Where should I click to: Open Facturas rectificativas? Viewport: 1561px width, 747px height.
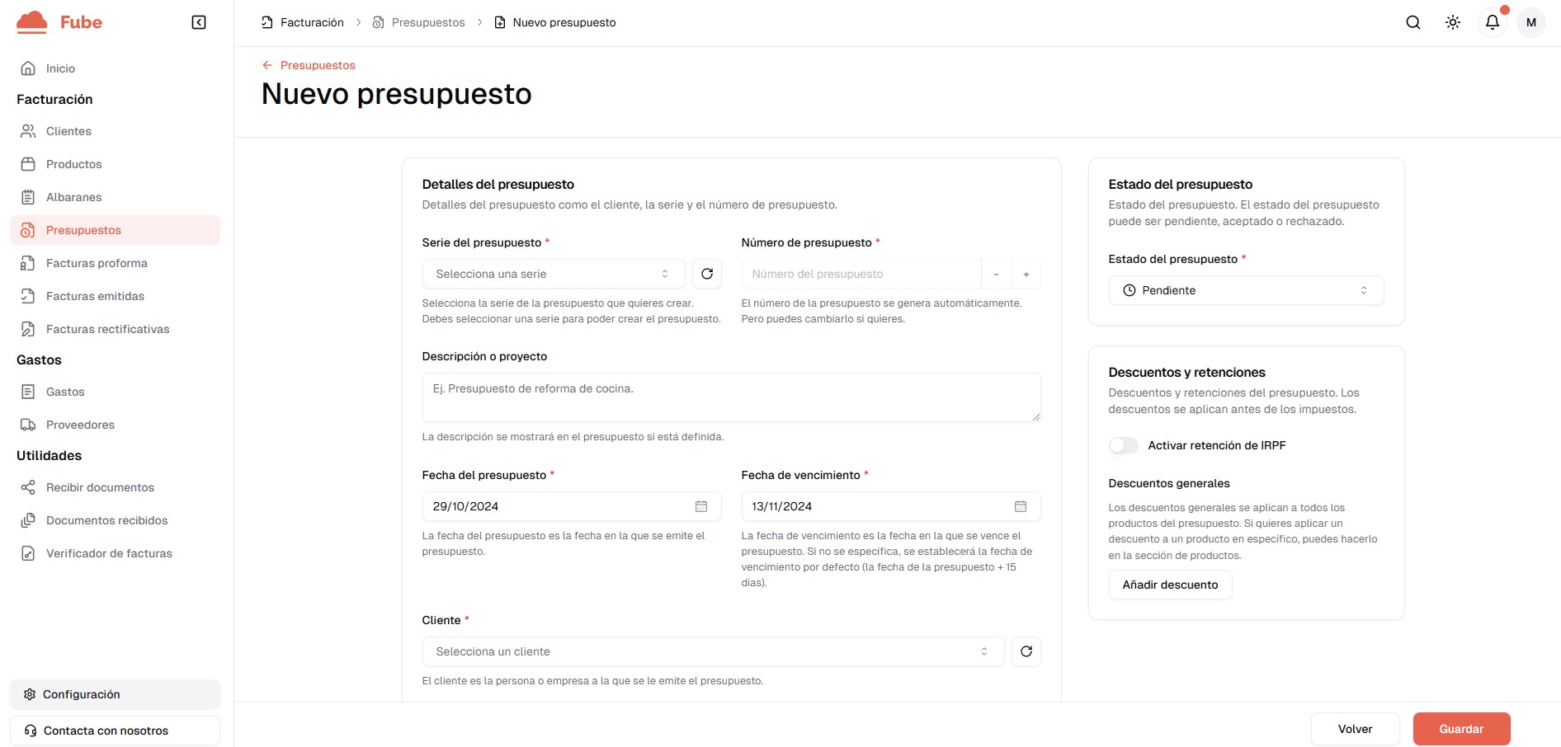[115, 329]
